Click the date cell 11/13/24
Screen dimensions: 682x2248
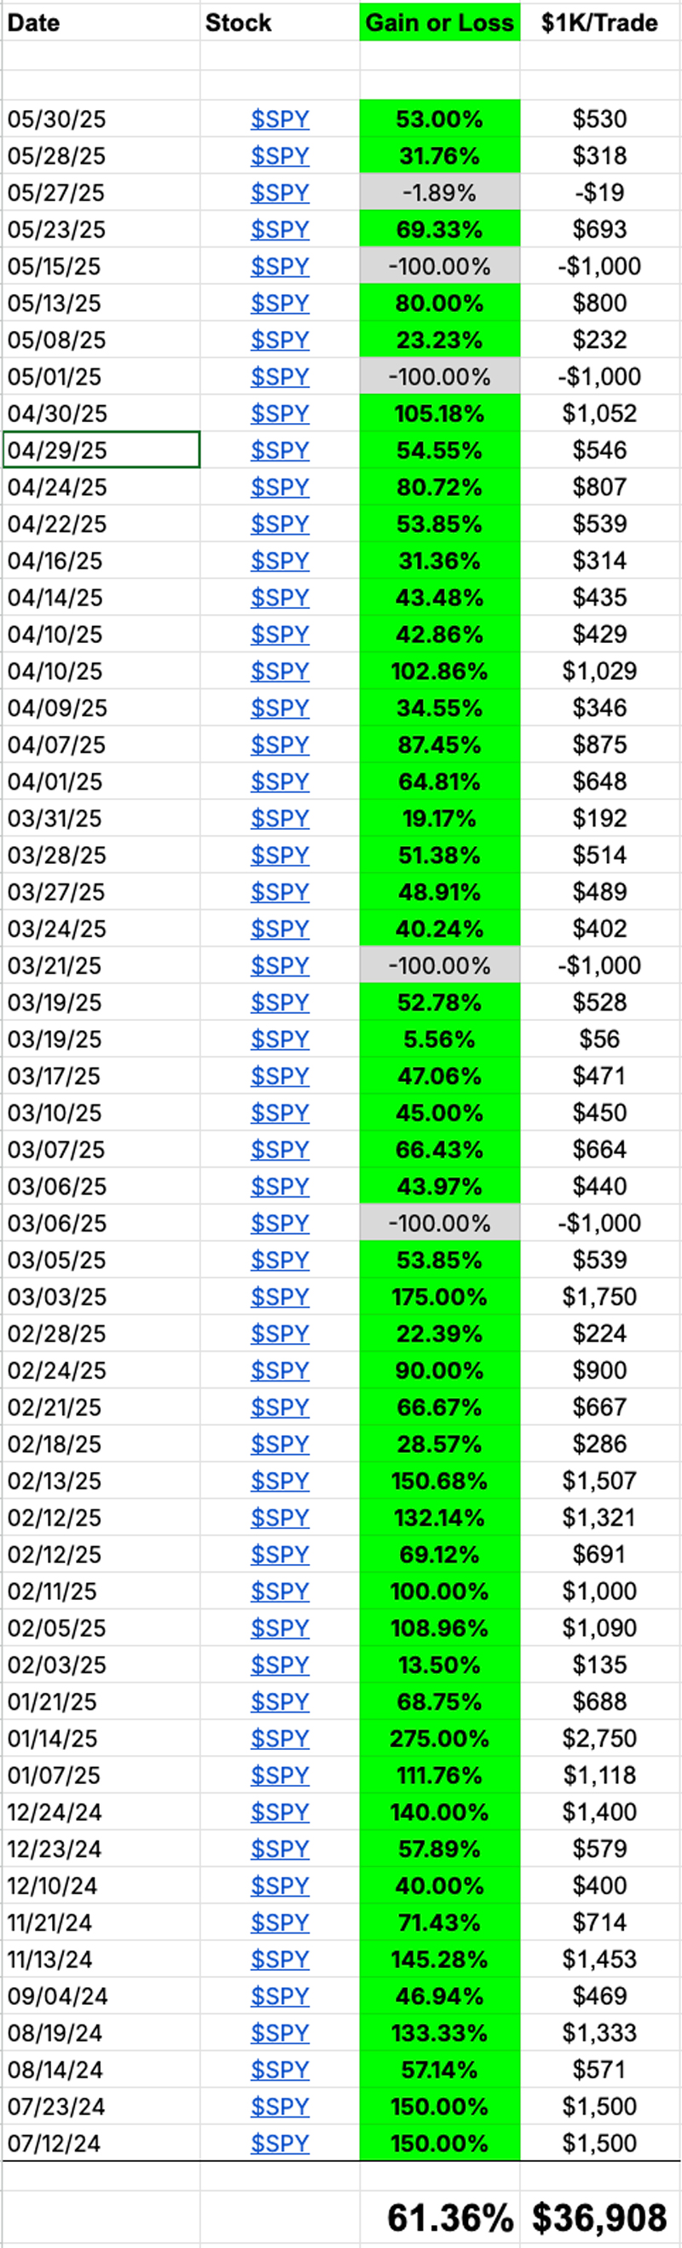[101, 1958]
